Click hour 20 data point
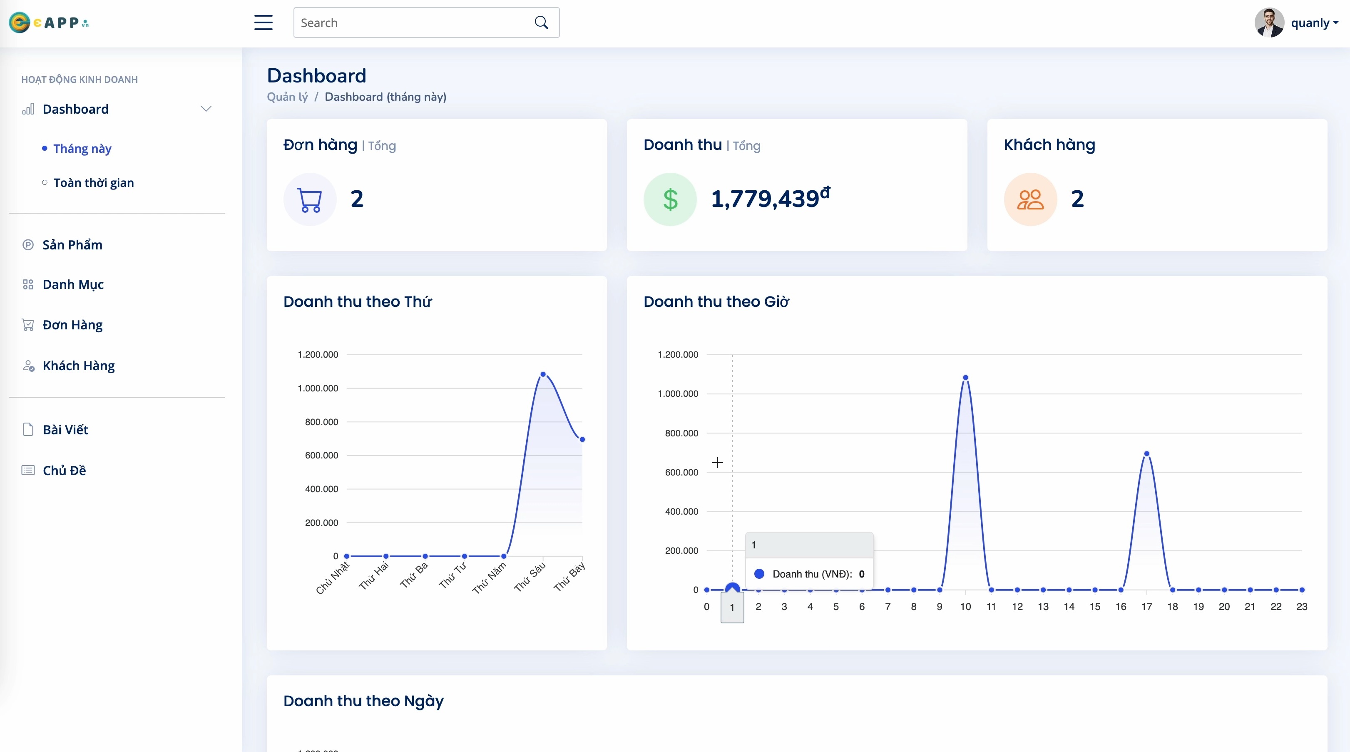Image resolution: width=1350 pixels, height=752 pixels. (x=1224, y=590)
